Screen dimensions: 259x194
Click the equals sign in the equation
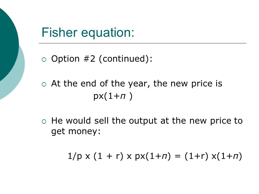178,156
